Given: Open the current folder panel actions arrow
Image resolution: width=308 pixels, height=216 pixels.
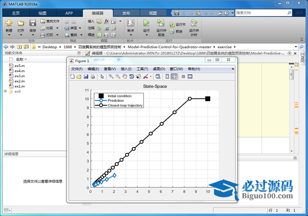Looking at the screenshot, I should (79, 53).
